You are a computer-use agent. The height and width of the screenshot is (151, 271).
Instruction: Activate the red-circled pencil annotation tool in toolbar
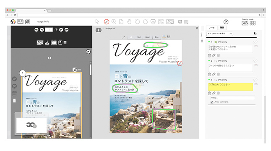pyautogui.click(x=107, y=22)
